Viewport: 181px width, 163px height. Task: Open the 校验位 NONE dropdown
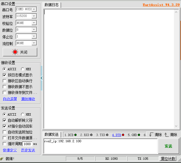click(34, 23)
